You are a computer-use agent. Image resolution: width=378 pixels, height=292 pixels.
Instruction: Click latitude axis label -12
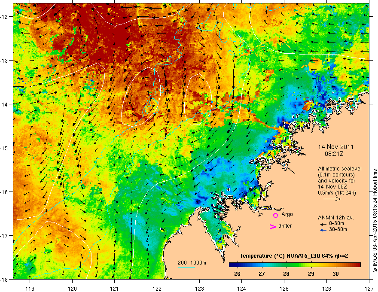[x=5, y=17]
